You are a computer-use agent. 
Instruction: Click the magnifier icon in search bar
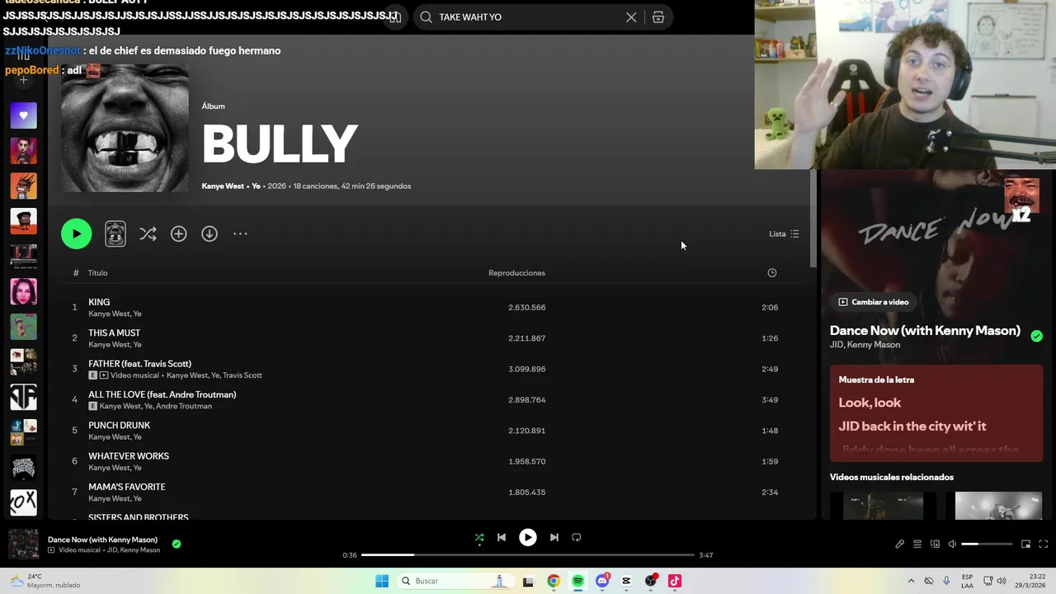(426, 16)
